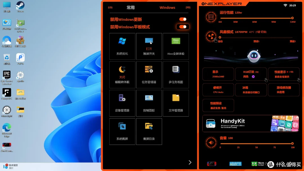
Task: Open 多任务视图 multitask view tile
Action: click(x=176, y=75)
